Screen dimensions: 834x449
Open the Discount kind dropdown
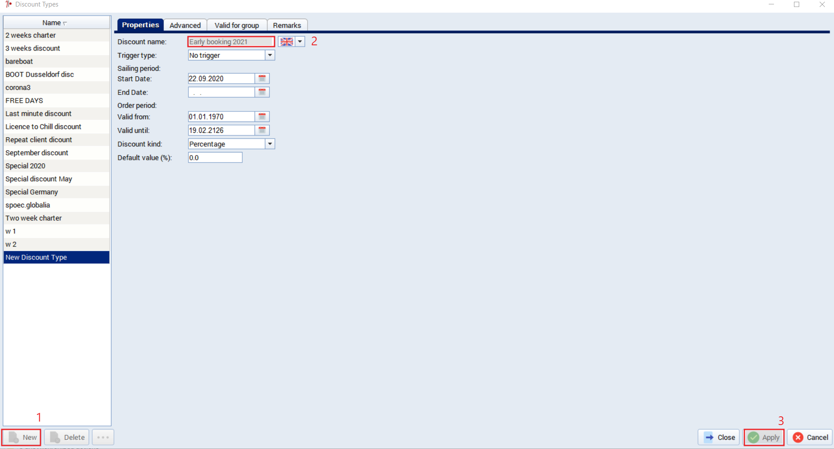click(x=270, y=144)
